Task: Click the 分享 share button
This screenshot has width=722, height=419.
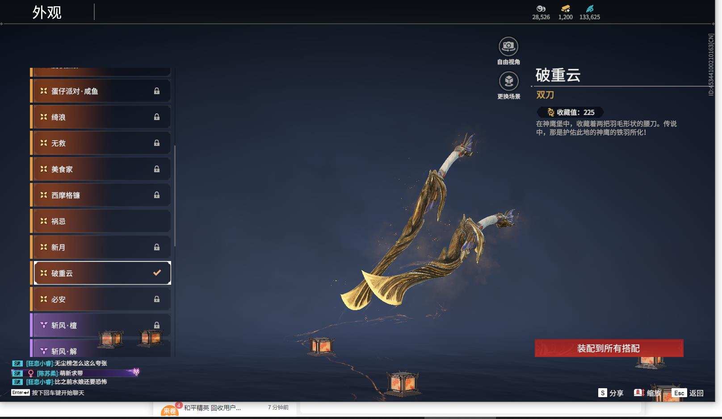Action: (611, 393)
